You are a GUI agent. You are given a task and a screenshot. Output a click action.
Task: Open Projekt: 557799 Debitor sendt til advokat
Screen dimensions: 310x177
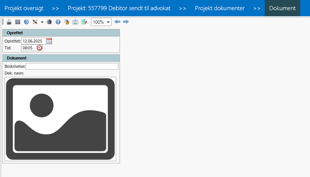[x=119, y=8]
